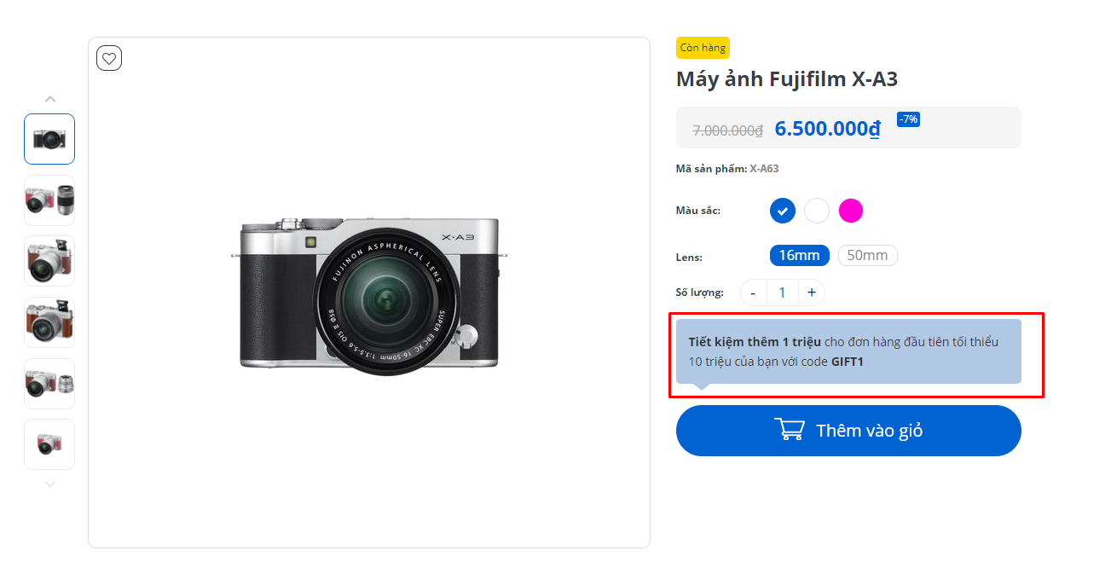Decrease quantity with the minus button
The height and width of the screenshot is (562, 1111).
(x=753, y=293)
